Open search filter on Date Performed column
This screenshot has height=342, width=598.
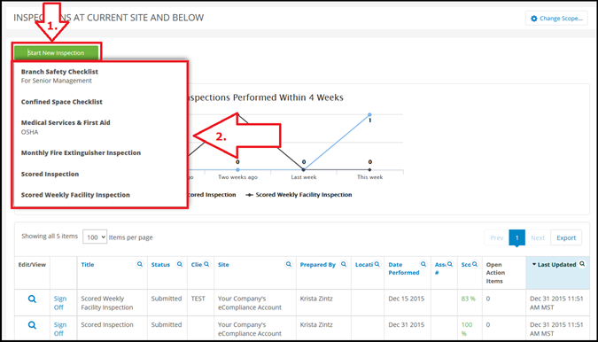(x=423, y=264)
